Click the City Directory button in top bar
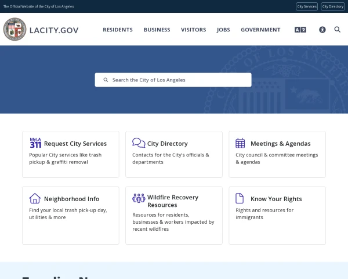Viewport: 348px width, 279px height. click(x=333, y=6)
